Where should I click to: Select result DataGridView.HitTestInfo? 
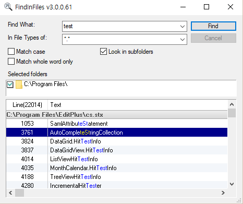pyautogui.click(x=117, y=150)
